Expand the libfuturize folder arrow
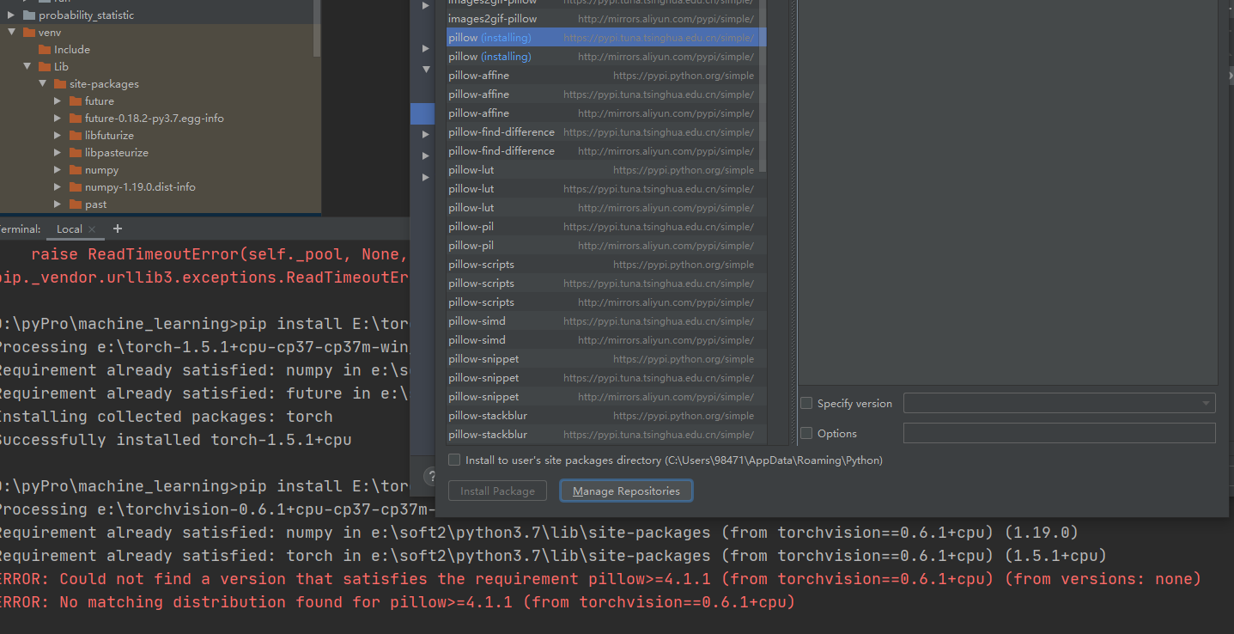This screenshot has height=634, width=1234. click(58, 136)
